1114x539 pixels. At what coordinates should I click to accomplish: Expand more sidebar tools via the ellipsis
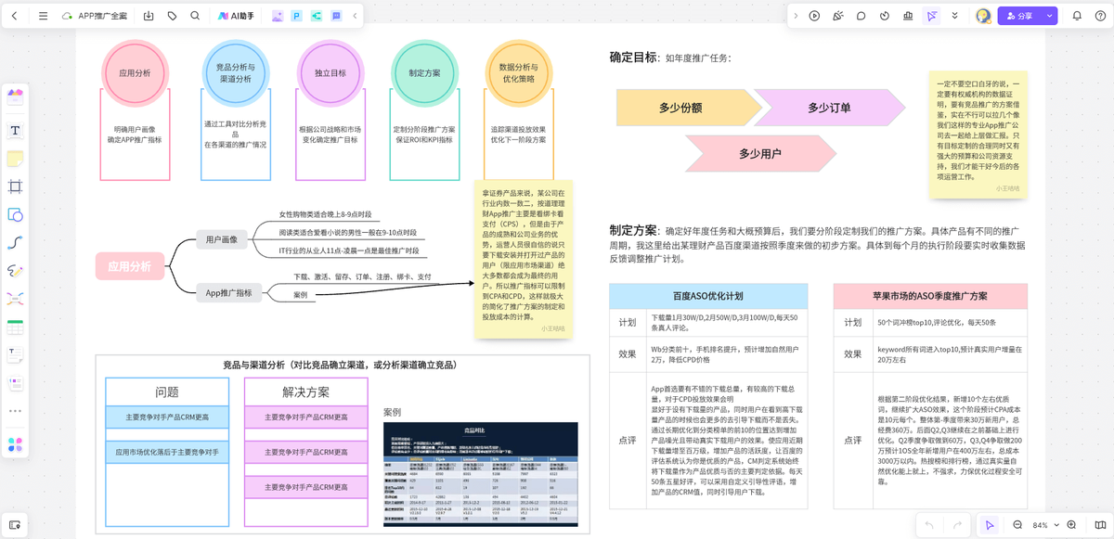pos(14,410)
